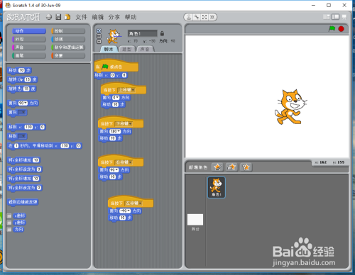
Task: Select the 外观 looks category
Action: point(29,39)
